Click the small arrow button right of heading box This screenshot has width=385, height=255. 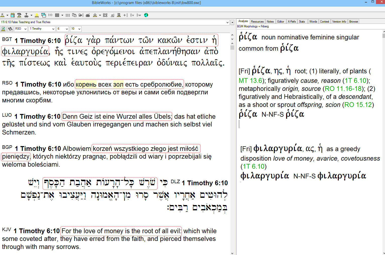pyautogui.click(x=232, y=22)
